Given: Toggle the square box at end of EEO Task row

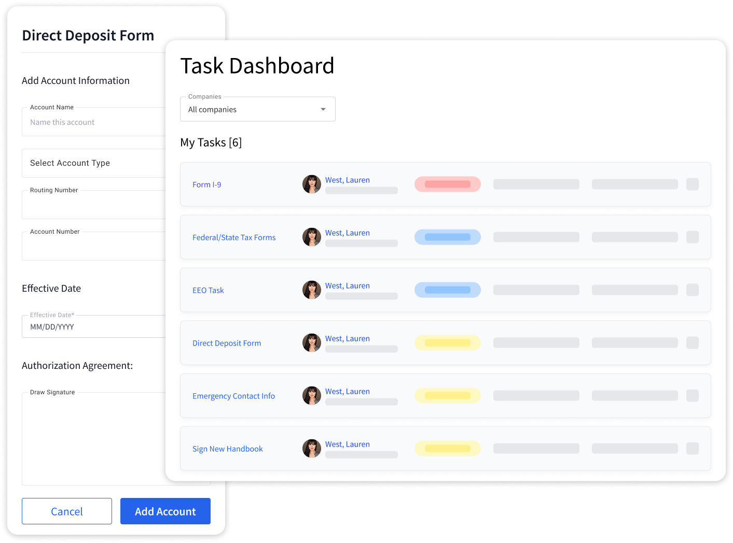Looking at the screenshot, I should (x=692, y=290).
